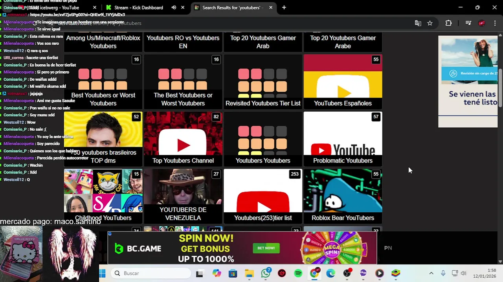Open the YouTubers Españoles template

click(343, 81)
